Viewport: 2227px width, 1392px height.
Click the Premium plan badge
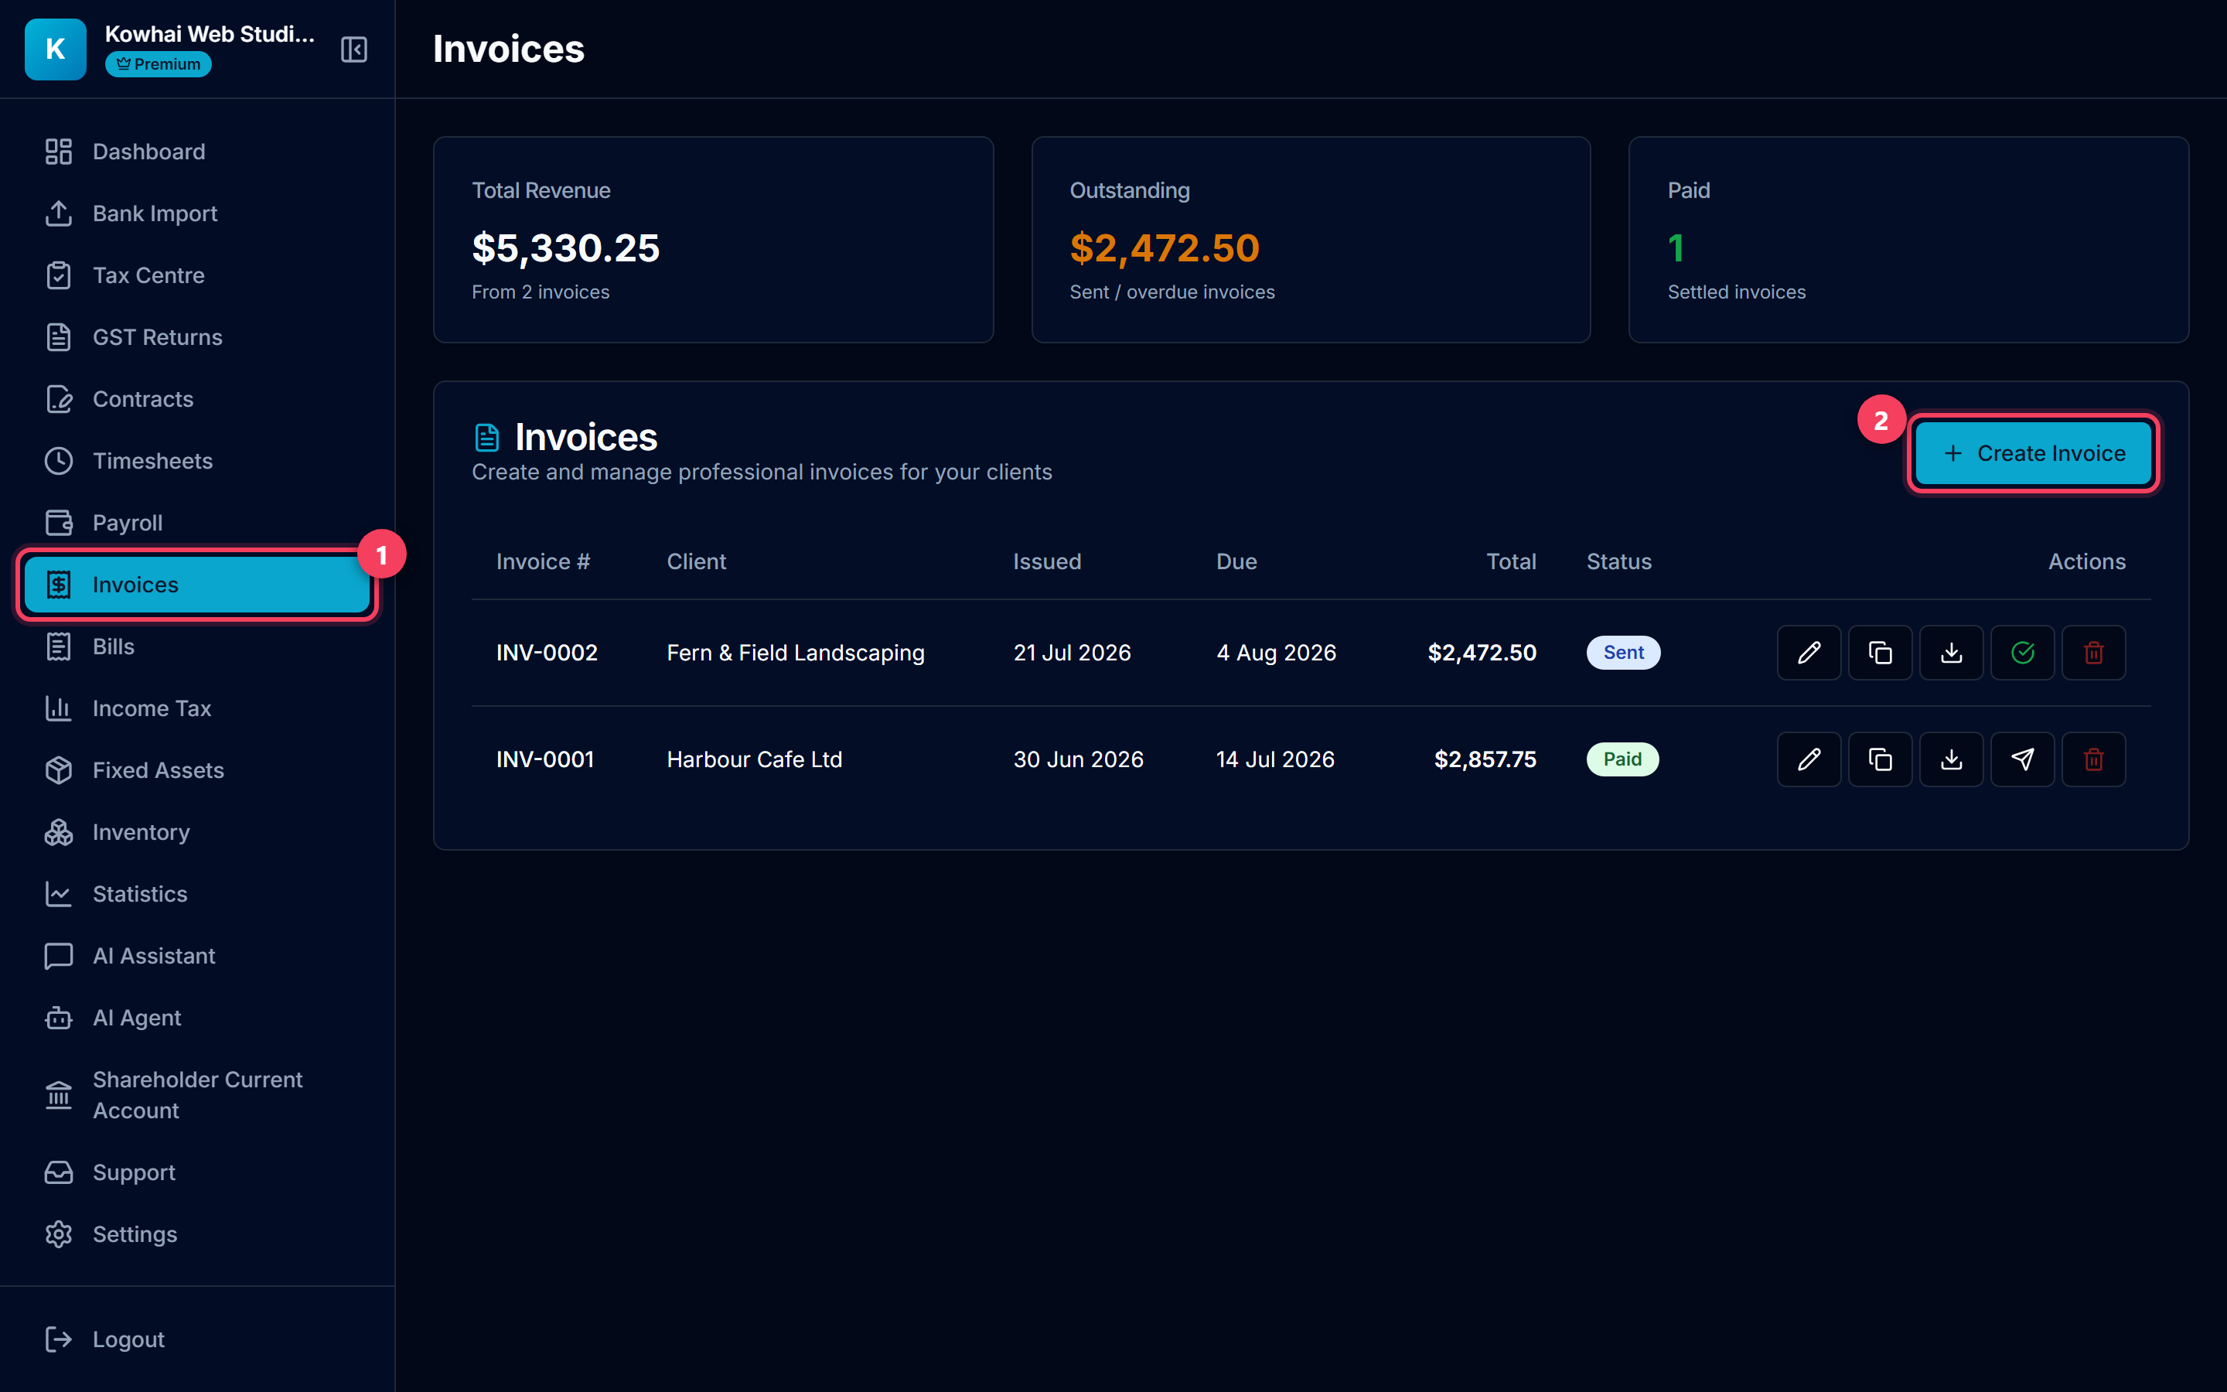point(159,64)
